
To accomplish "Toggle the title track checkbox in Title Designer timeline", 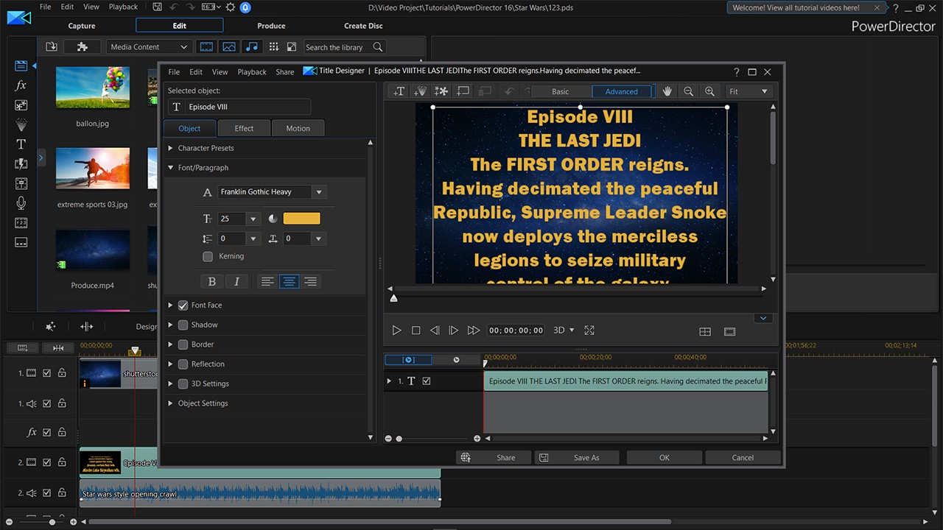I will tap(426, 381).
